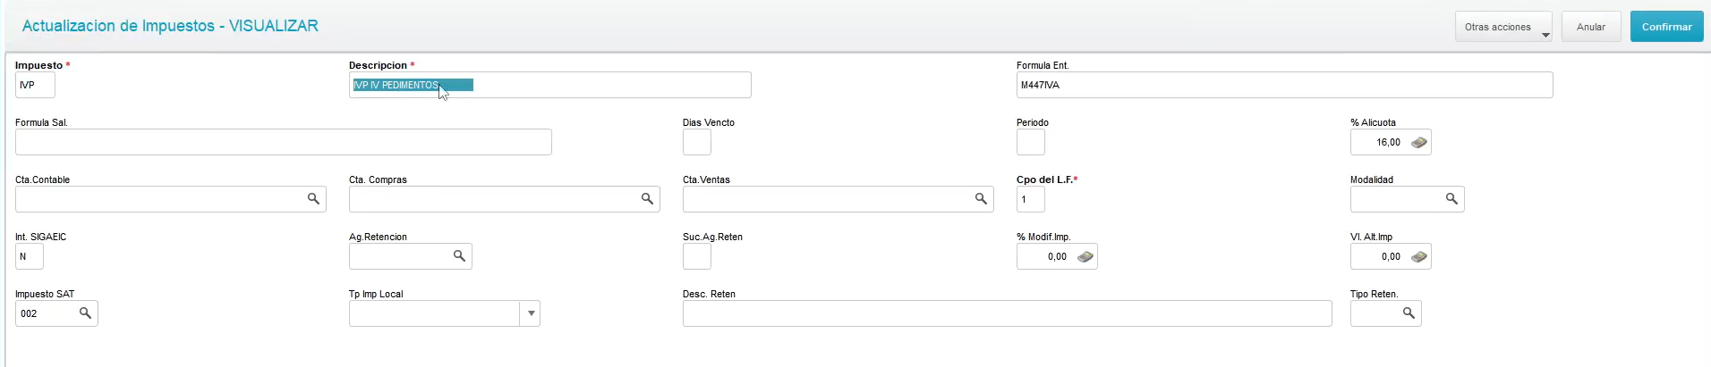Open lookup search for Cta. Compras field
Image resolution: width=1711 pixels, height=367 pixels.
pyautogui.click(x=647, y=199)
